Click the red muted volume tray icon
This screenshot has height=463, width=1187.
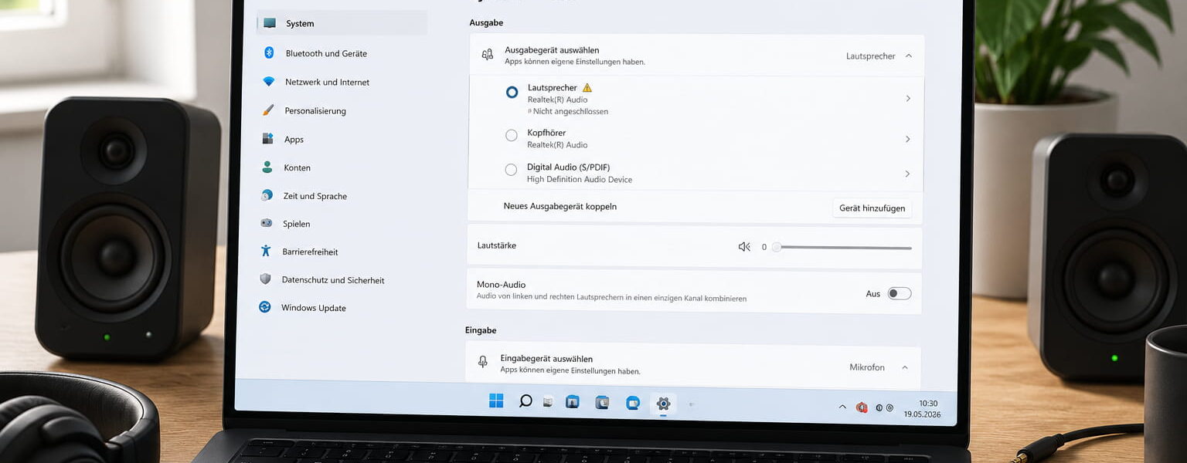click(x=862, y=407)
